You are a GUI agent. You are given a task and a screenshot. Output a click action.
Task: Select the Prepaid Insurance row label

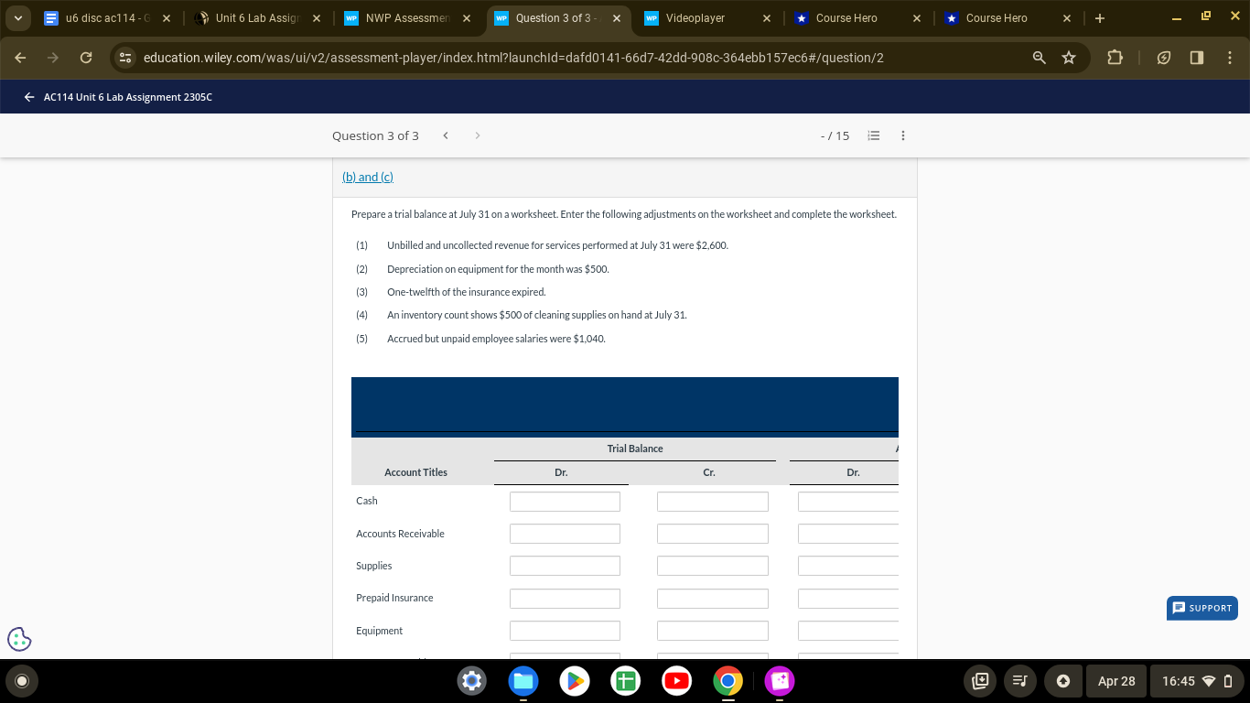click(394, 598)
